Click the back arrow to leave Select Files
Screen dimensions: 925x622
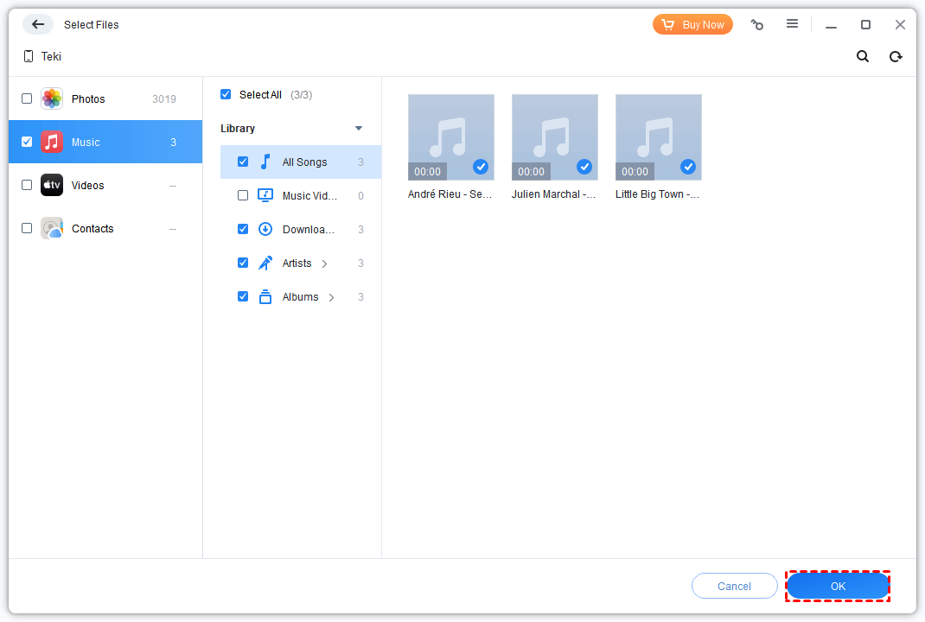[37, 24]
